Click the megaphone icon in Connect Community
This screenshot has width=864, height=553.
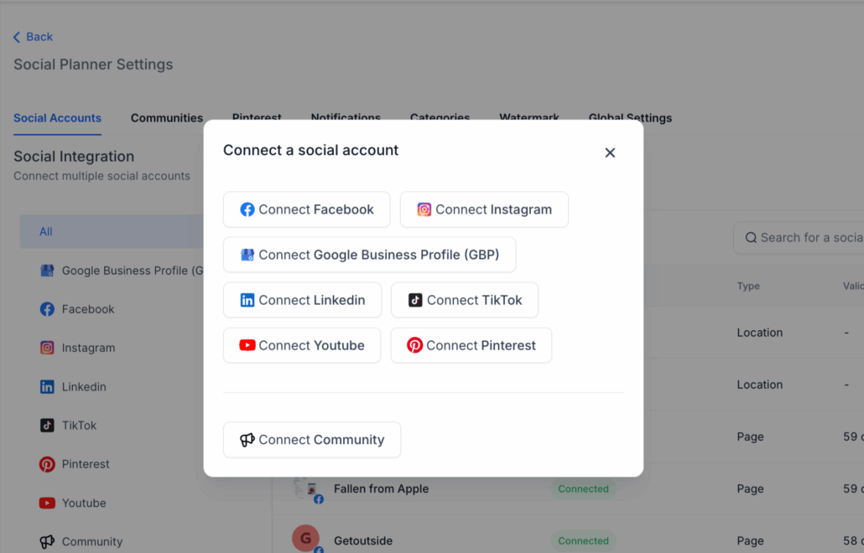[x=247, y=440]
